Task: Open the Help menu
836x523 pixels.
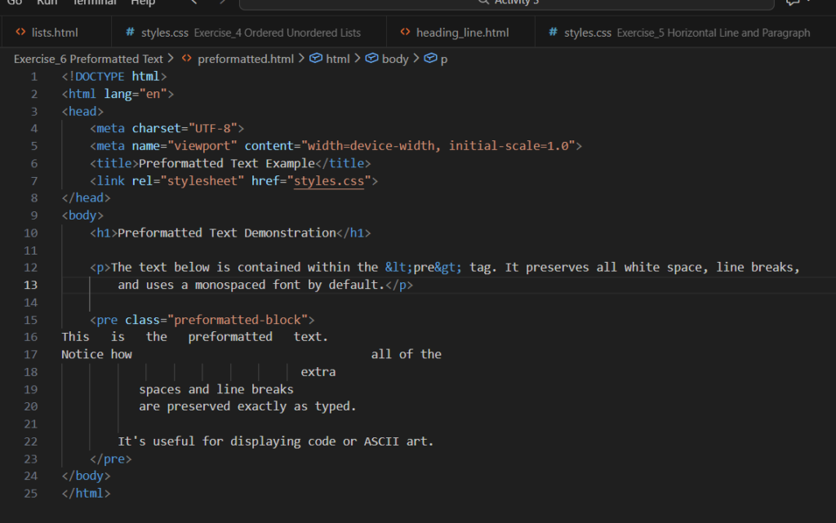Action: click(x=143, y=2)
